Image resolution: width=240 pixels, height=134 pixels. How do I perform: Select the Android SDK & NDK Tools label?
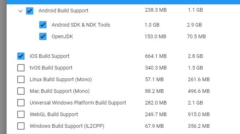81,25
